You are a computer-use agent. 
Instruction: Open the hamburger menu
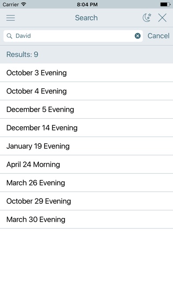[11, 18]
